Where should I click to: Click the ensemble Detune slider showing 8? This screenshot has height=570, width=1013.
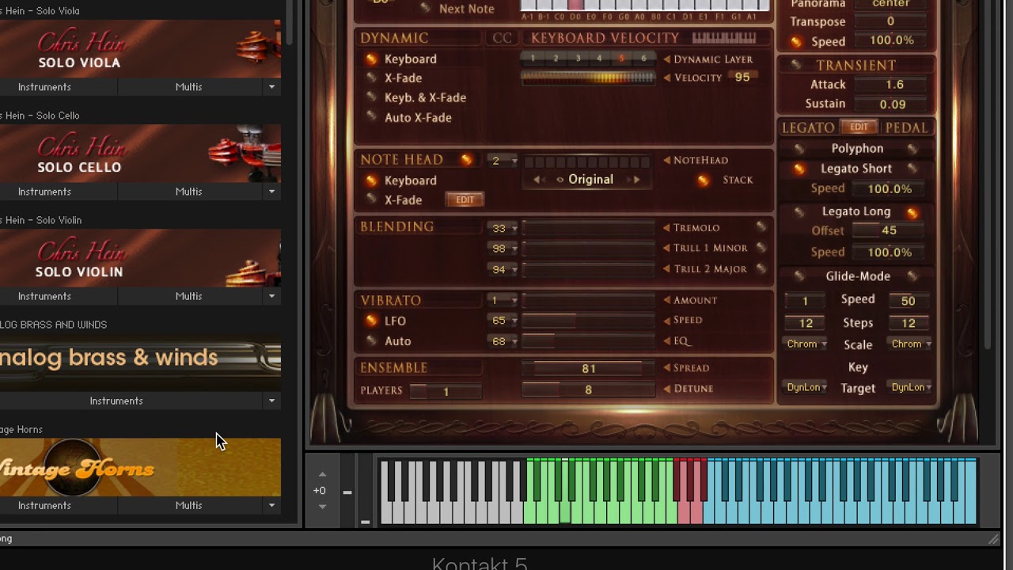588,389
